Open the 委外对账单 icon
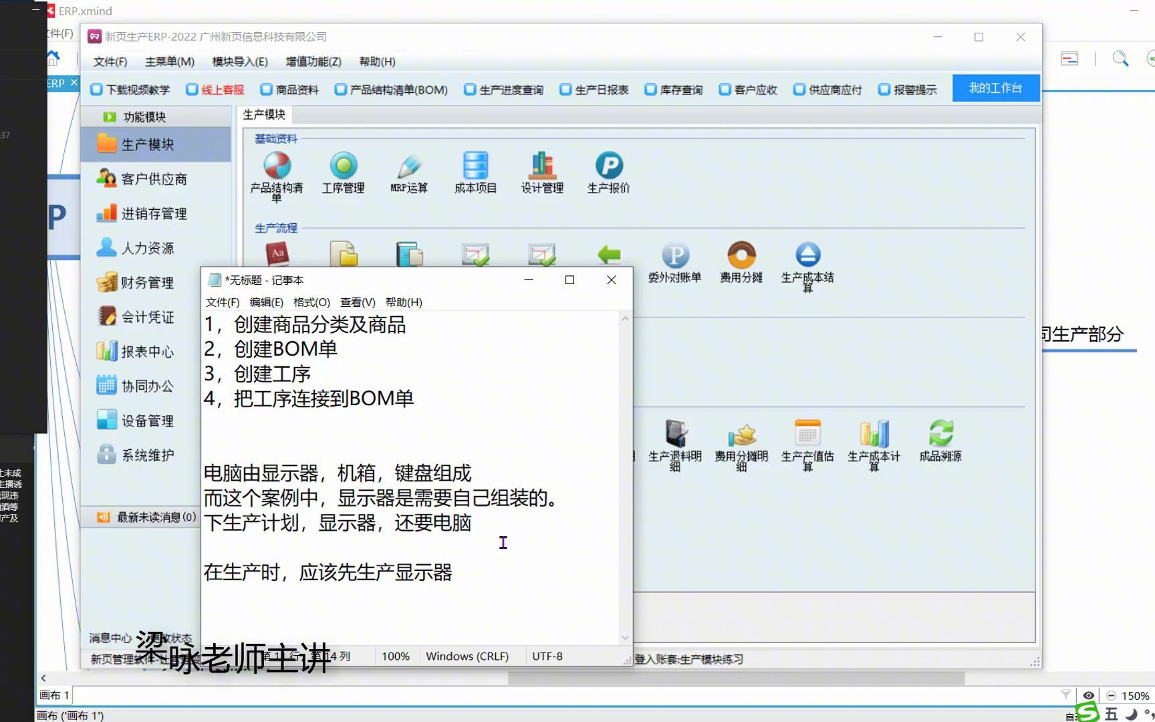 click(674, 263)
